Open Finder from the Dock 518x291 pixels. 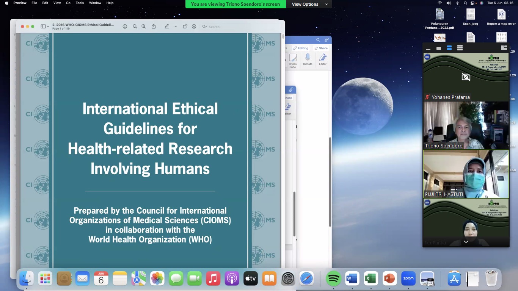tap(27, 279)
